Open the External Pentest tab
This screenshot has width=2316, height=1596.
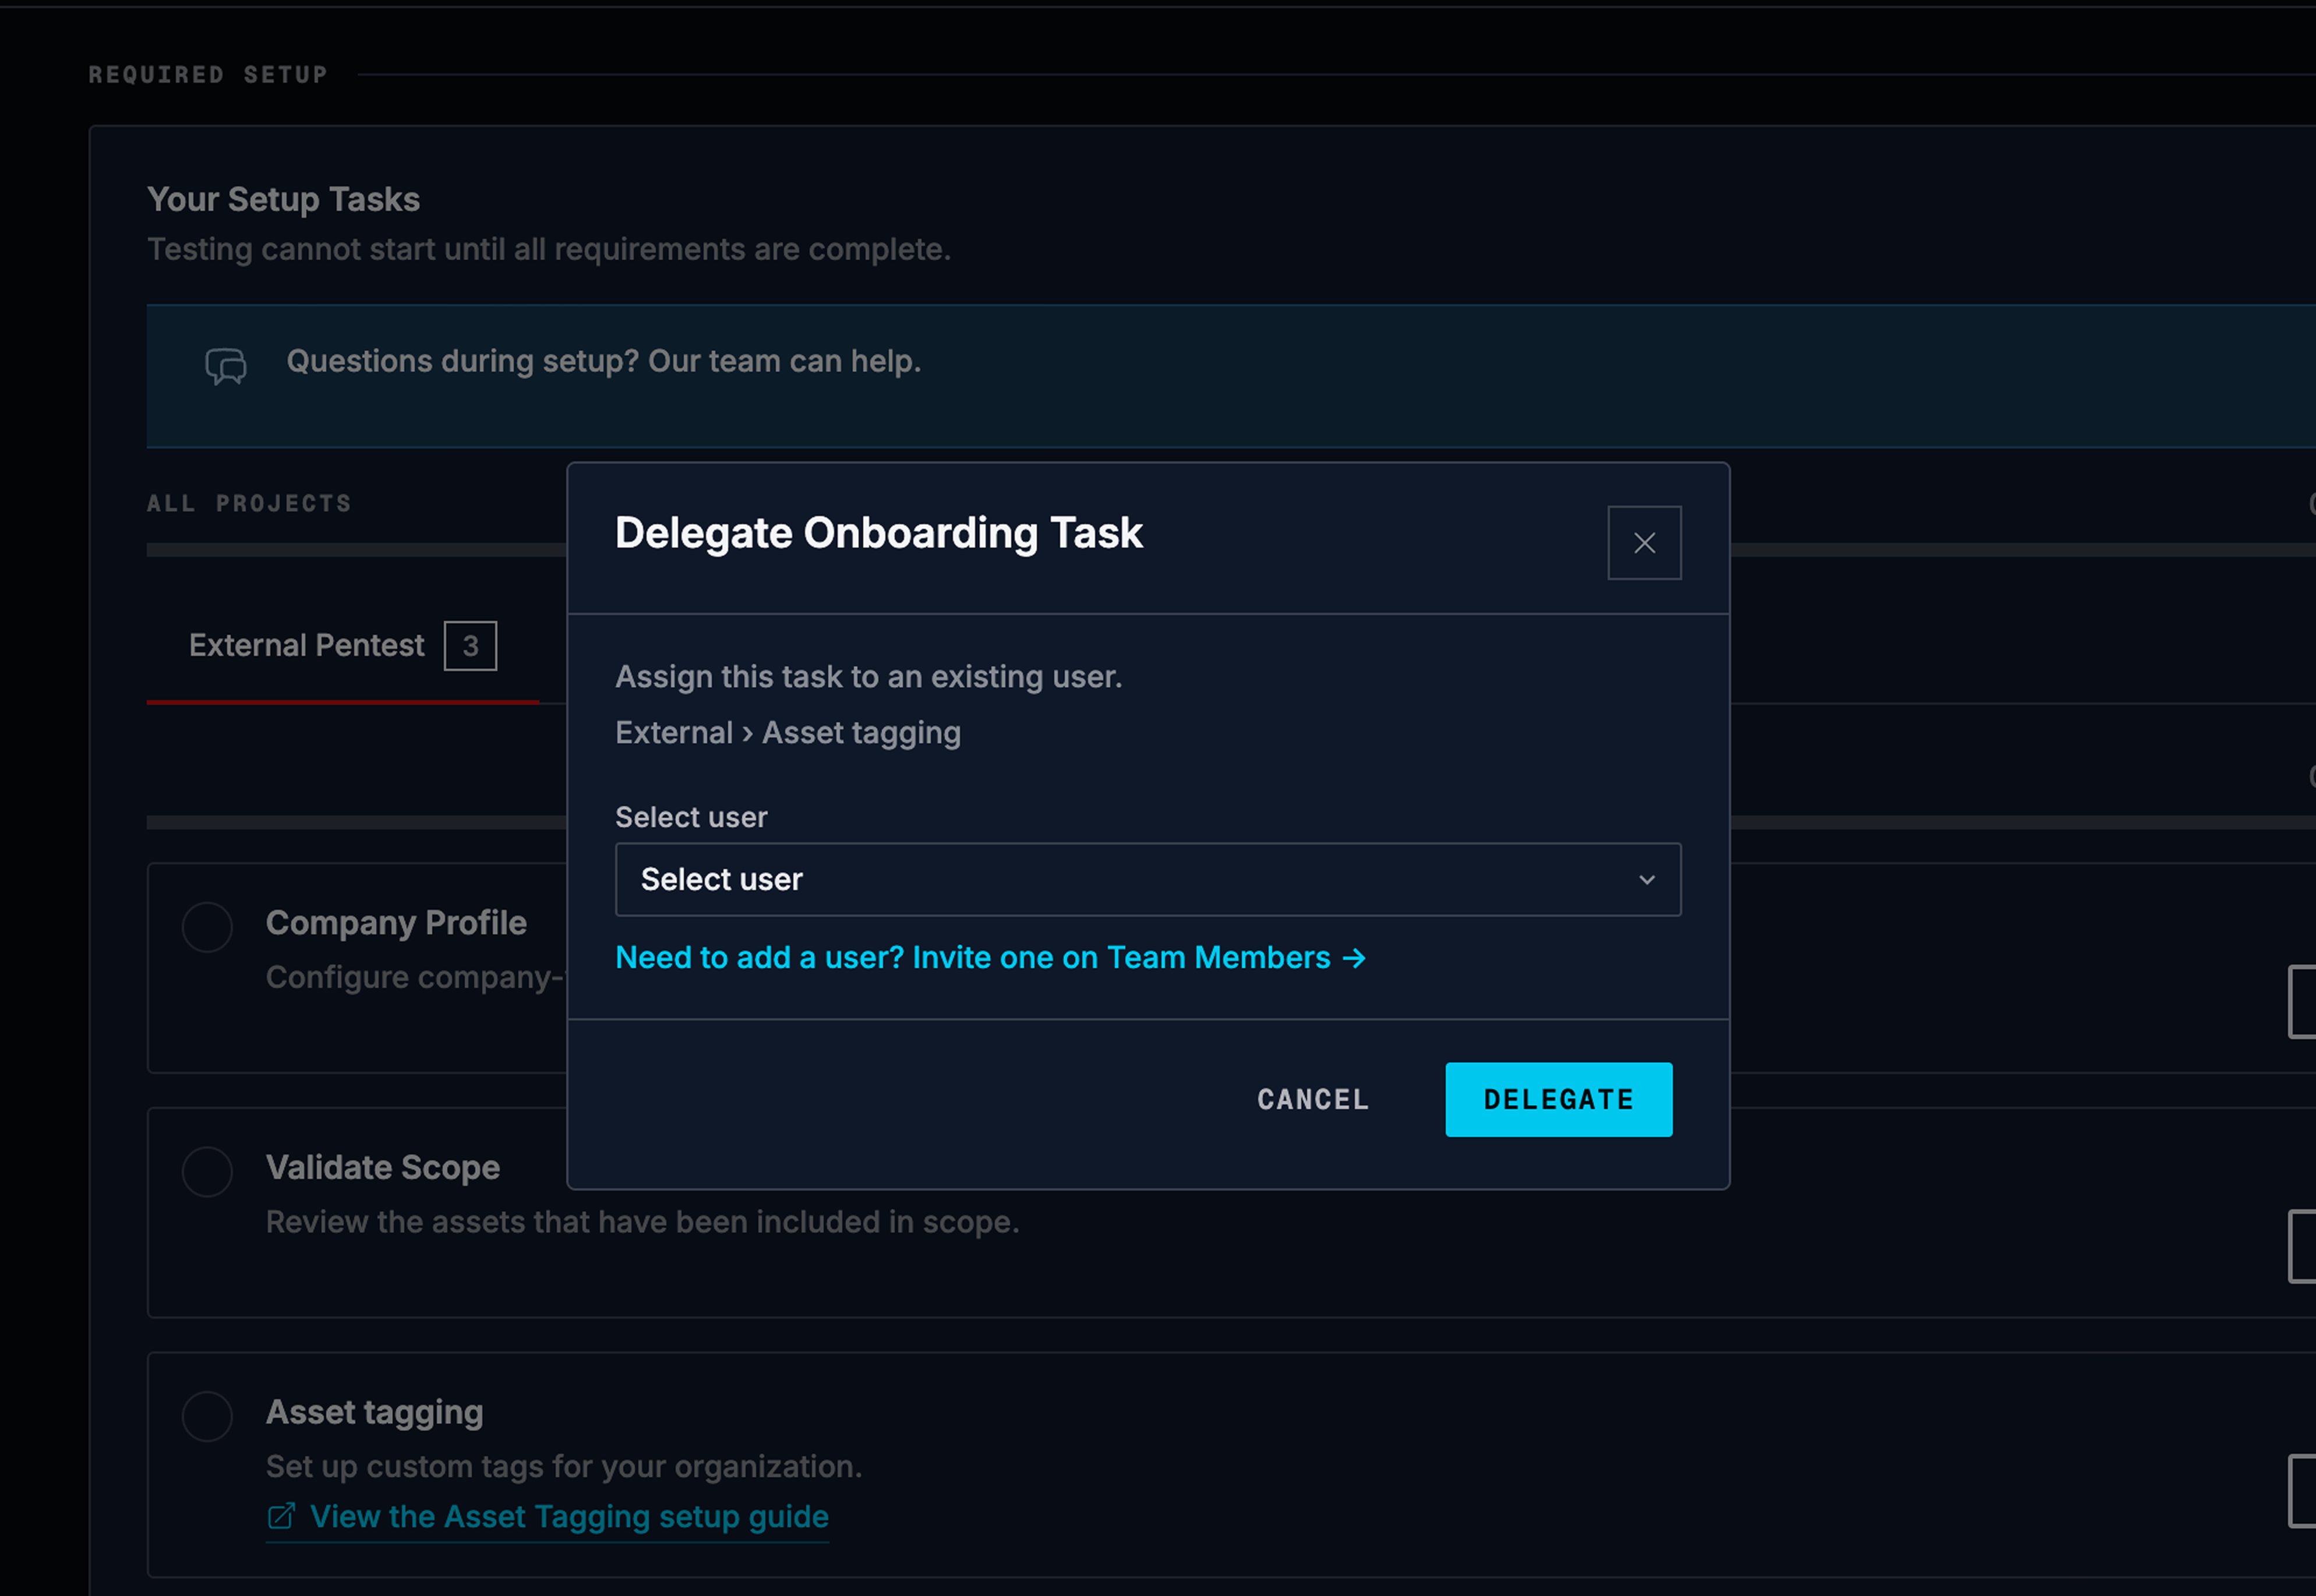(x=342, y=646)
